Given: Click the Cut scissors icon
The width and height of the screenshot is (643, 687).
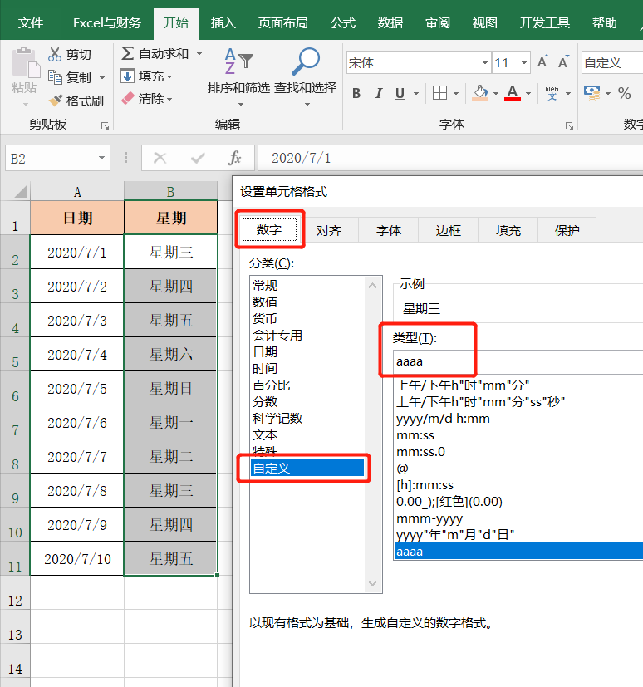Looking at the screenshot, I should click(x=55, y=54).
